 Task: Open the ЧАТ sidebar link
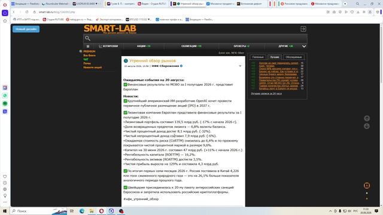[86, 59]
